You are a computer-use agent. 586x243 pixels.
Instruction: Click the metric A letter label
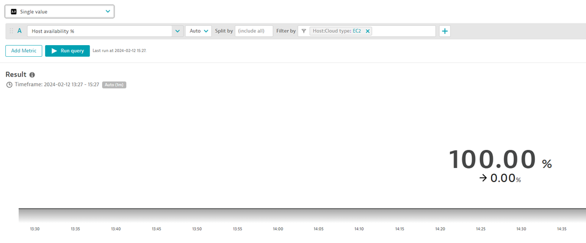click(19, 31)
